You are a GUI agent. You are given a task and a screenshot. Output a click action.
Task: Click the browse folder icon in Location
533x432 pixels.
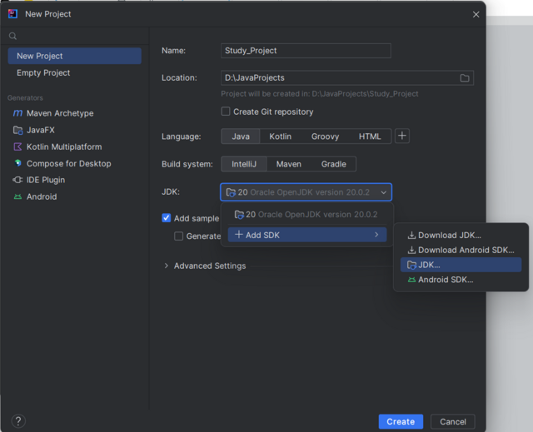coord(465,78)
